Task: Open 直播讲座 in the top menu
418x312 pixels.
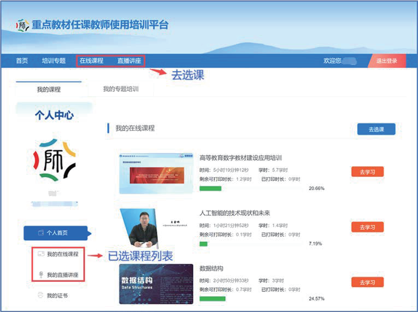Action: pos(129,61)
